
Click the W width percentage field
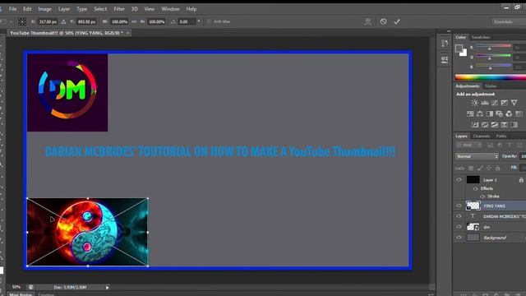coord(119,22)
